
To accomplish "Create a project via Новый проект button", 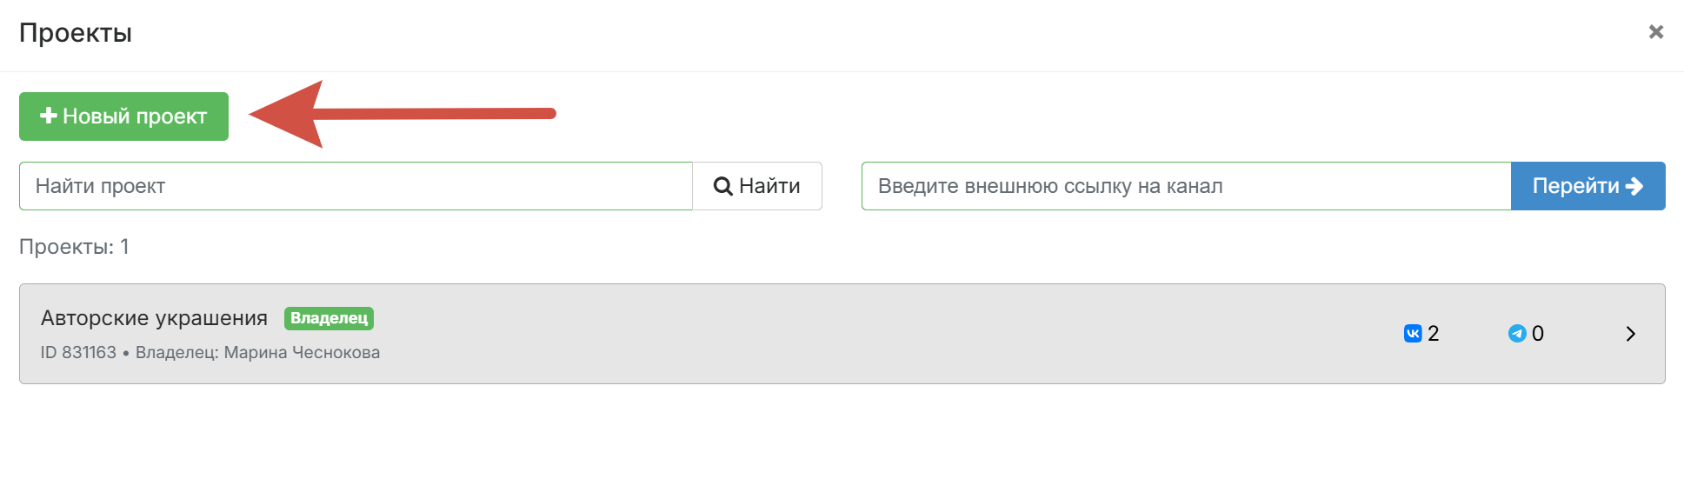I will [x=123, y=116].
